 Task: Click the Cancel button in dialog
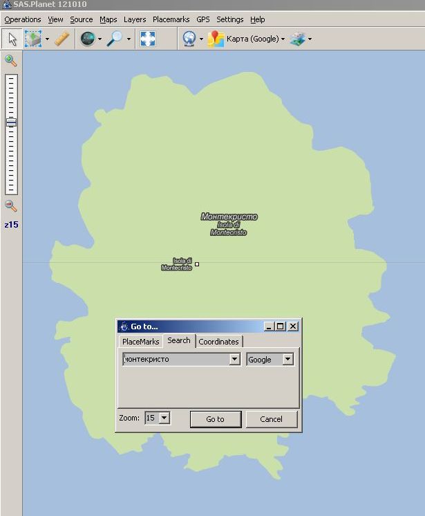[x=271, y=418]
